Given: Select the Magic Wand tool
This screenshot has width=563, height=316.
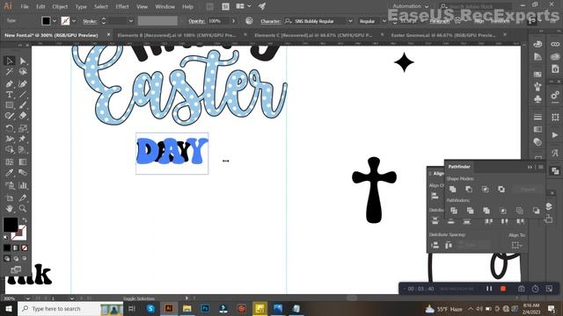Looking at the screenshot, I should [10, 72].
